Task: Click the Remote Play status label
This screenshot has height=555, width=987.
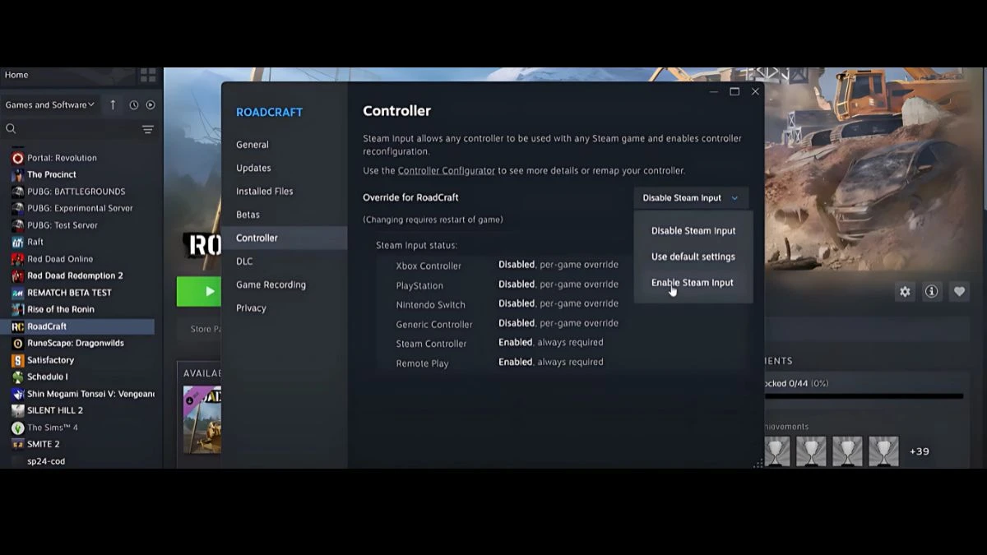Action: (x=422, y=363)
